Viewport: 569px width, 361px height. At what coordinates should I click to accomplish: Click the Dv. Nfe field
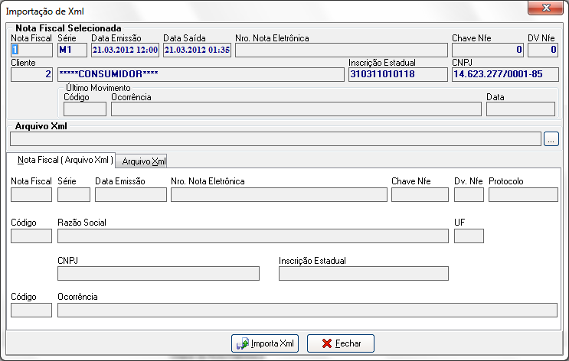(x=469, y=194)
